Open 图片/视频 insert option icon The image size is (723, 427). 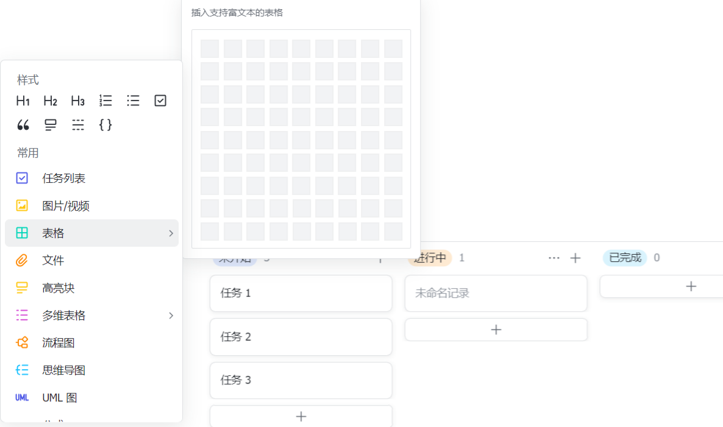tap(22, 205)
